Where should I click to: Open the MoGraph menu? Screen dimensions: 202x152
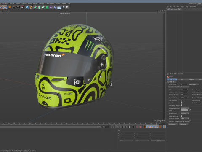pos(5,4)
